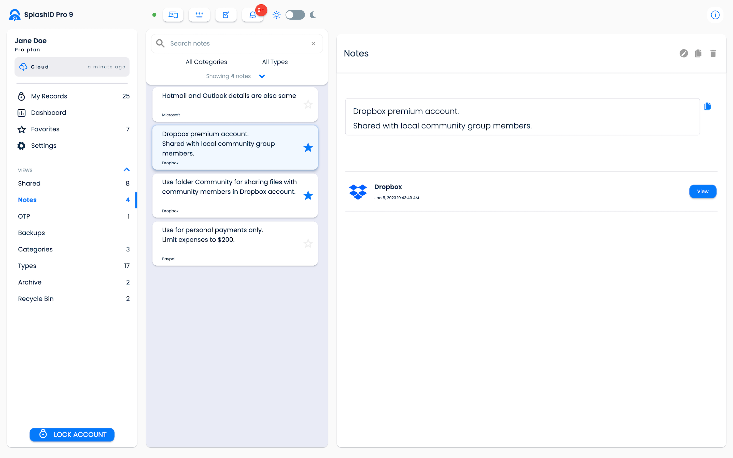Copy the note text with blue copy icon
Viewport: 733px width, 458px height.
pyautogui.click(x=708, y=106)
